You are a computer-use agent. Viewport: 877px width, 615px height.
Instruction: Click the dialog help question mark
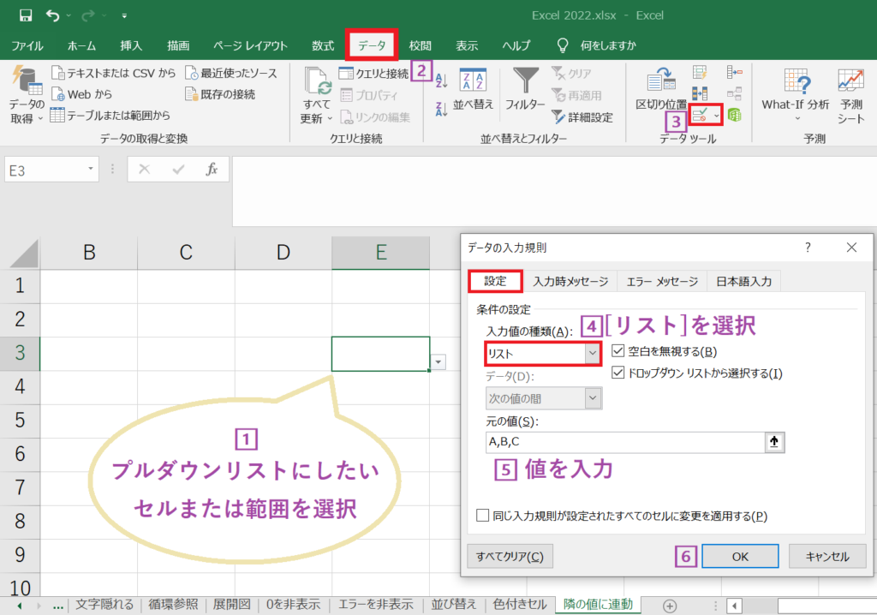(x=808, y=248)
